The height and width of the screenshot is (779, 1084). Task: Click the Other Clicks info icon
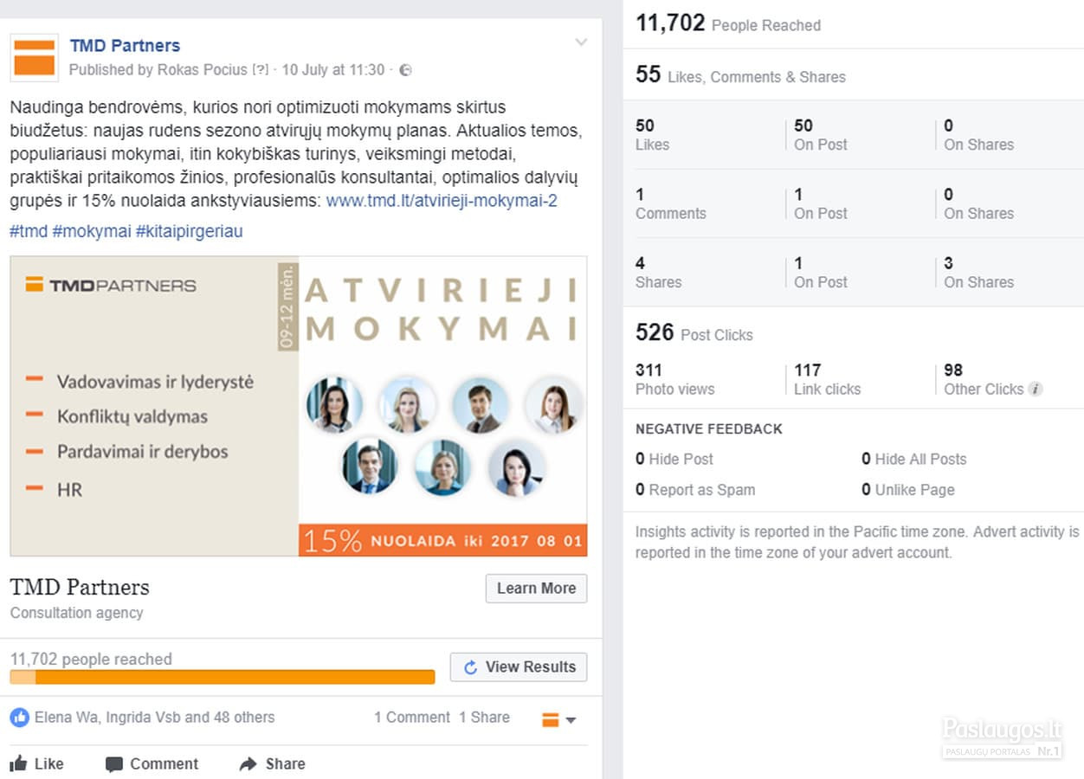pyautogui.click(x=1036, y=389)
